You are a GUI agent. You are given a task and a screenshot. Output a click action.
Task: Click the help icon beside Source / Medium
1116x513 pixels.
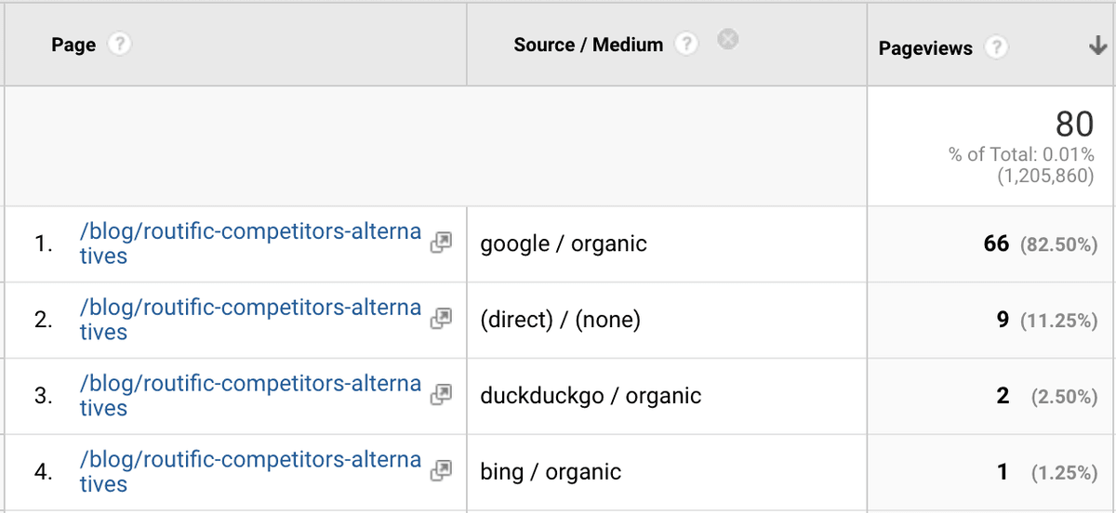click(686, 45)
